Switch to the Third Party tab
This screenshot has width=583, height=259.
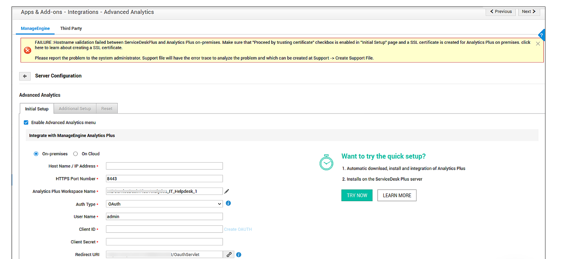pyautogui.click(x=71, y=28)
